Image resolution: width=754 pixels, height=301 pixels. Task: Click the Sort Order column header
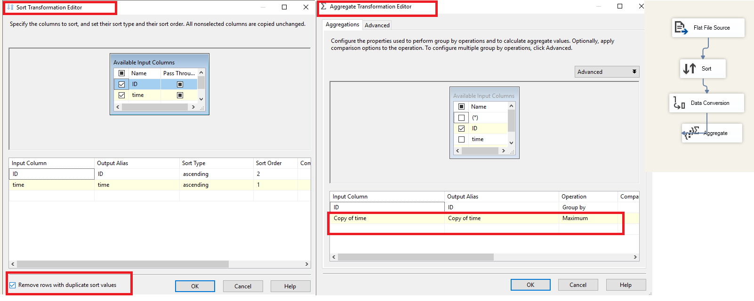coord(275,163)
